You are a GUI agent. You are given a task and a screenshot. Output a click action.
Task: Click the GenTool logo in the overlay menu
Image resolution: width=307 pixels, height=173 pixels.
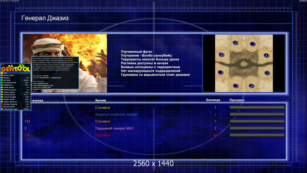coord(16,68)
